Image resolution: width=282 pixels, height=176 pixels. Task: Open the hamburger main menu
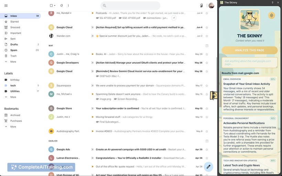pos(6,5)
